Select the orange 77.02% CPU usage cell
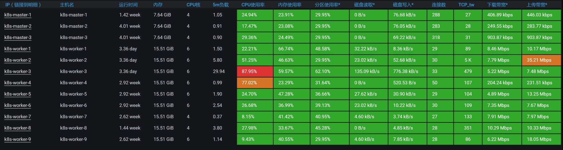The width and height of the screenshot is (563, 150). point(255,83)
